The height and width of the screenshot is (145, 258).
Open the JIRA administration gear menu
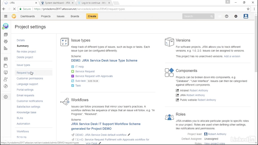pyautogui.click(x=236, y=16)
